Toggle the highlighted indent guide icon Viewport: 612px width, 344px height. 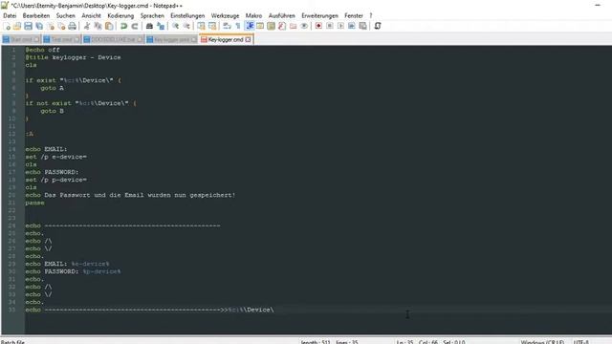[249, 26]
